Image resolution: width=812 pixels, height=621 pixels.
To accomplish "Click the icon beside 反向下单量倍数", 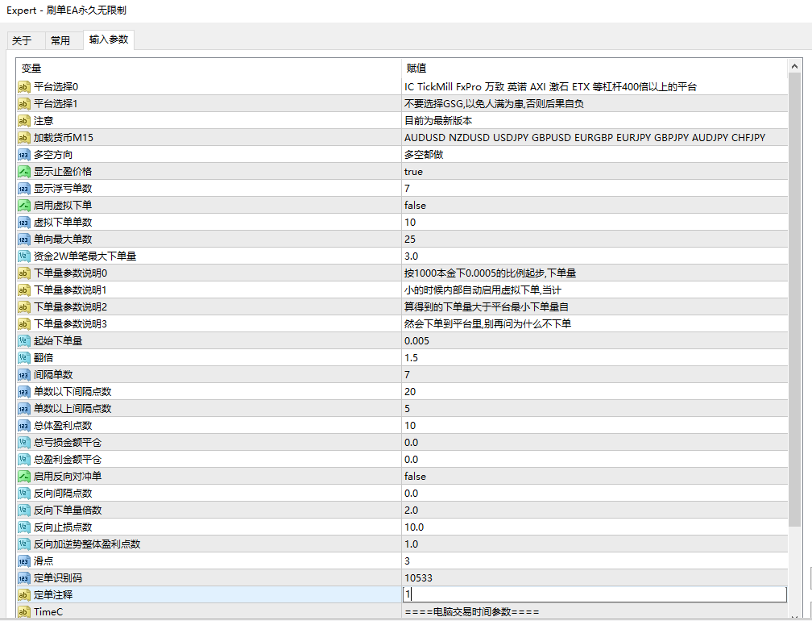I will (24, 510).
